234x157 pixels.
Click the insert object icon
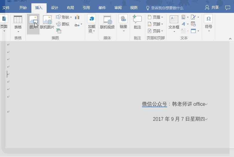point(193,31)
